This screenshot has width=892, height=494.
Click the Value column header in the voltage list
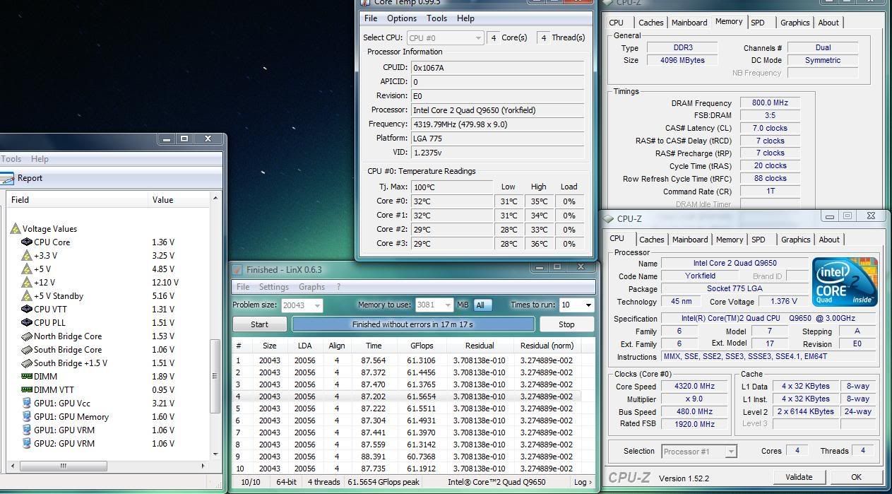pyautogui.click(x=179, y=200)
